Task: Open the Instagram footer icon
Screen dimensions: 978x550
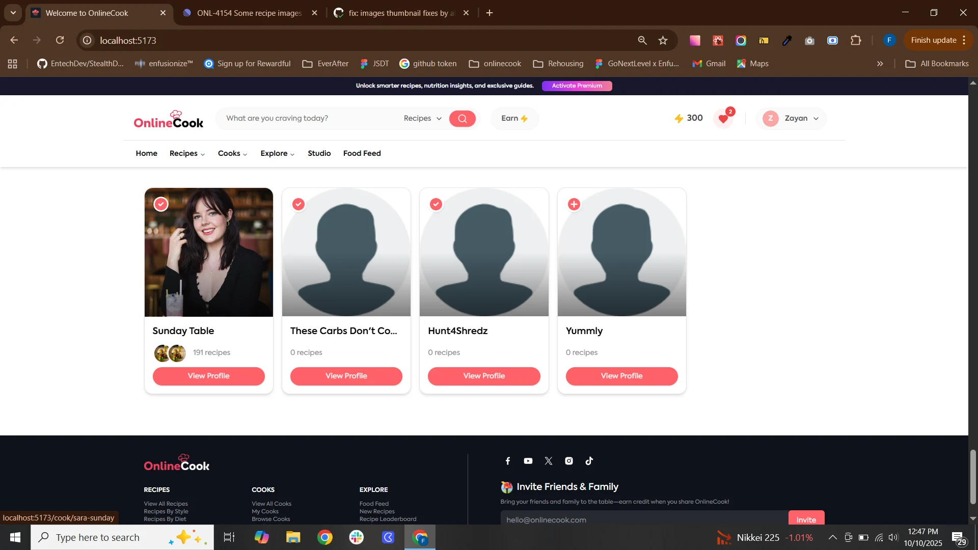Action: 569,461
